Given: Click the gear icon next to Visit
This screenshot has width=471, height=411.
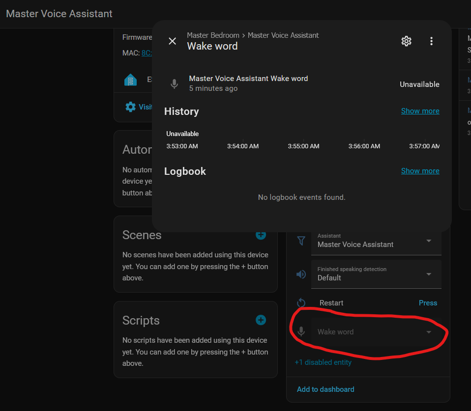Looking at the screenshot, I should (130, 107).
